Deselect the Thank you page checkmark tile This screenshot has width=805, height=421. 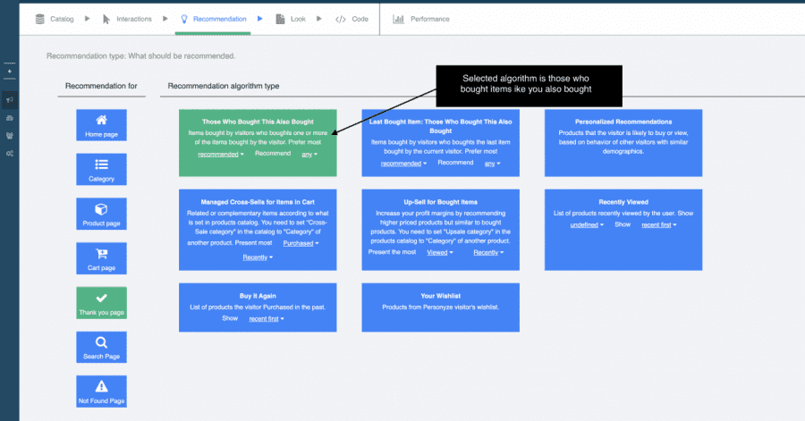101,303
